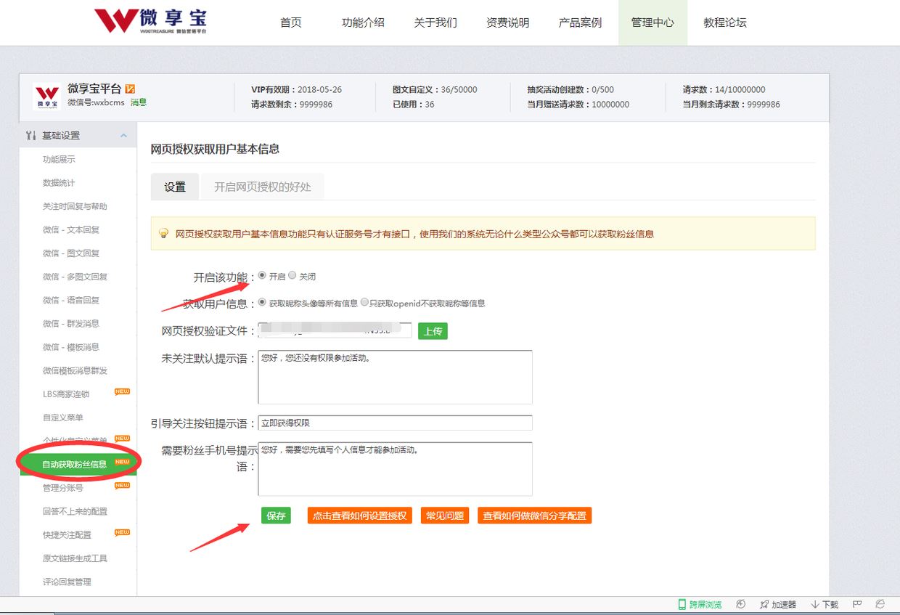This screenshot has width=900, height=615.
Task: Click the wrench icon beside 基础设置
Action: [30, 136]
